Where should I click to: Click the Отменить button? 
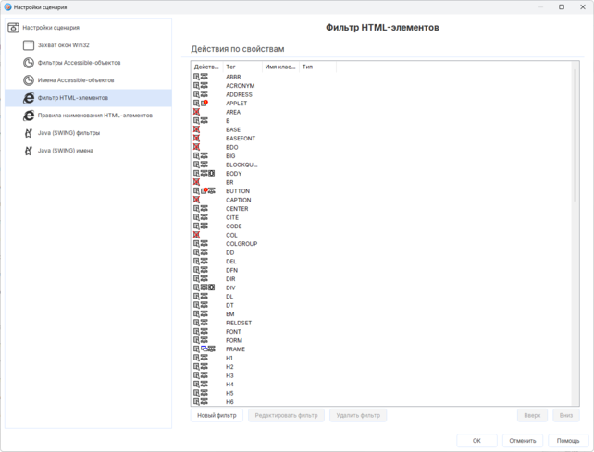pyautogui.click(x=523, y=441)
